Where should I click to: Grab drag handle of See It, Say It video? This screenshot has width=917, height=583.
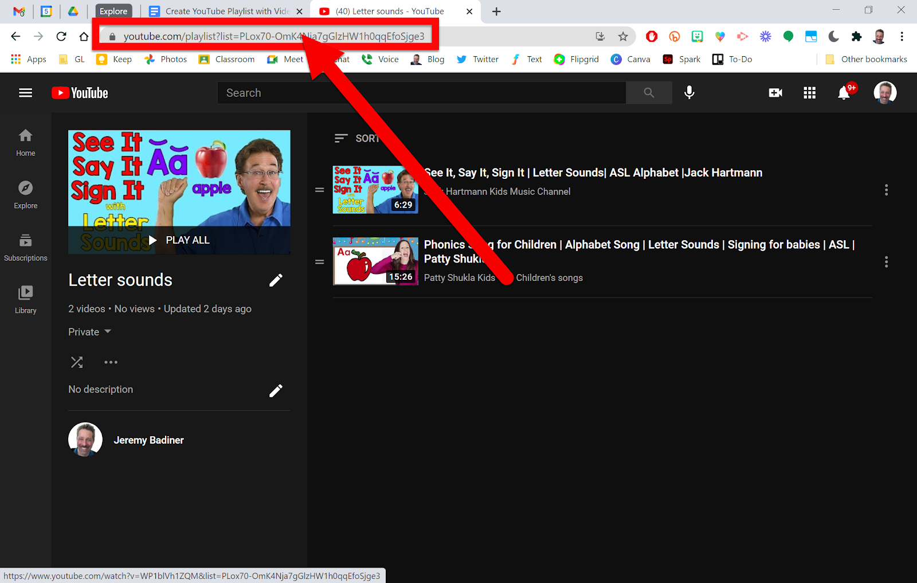tap(320, 190)
